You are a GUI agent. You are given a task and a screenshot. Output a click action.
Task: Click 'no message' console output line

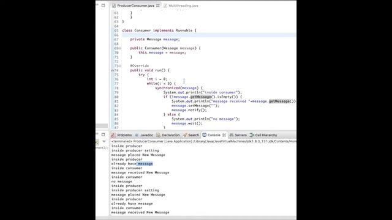pyautogui.click(x=121, y=182)
